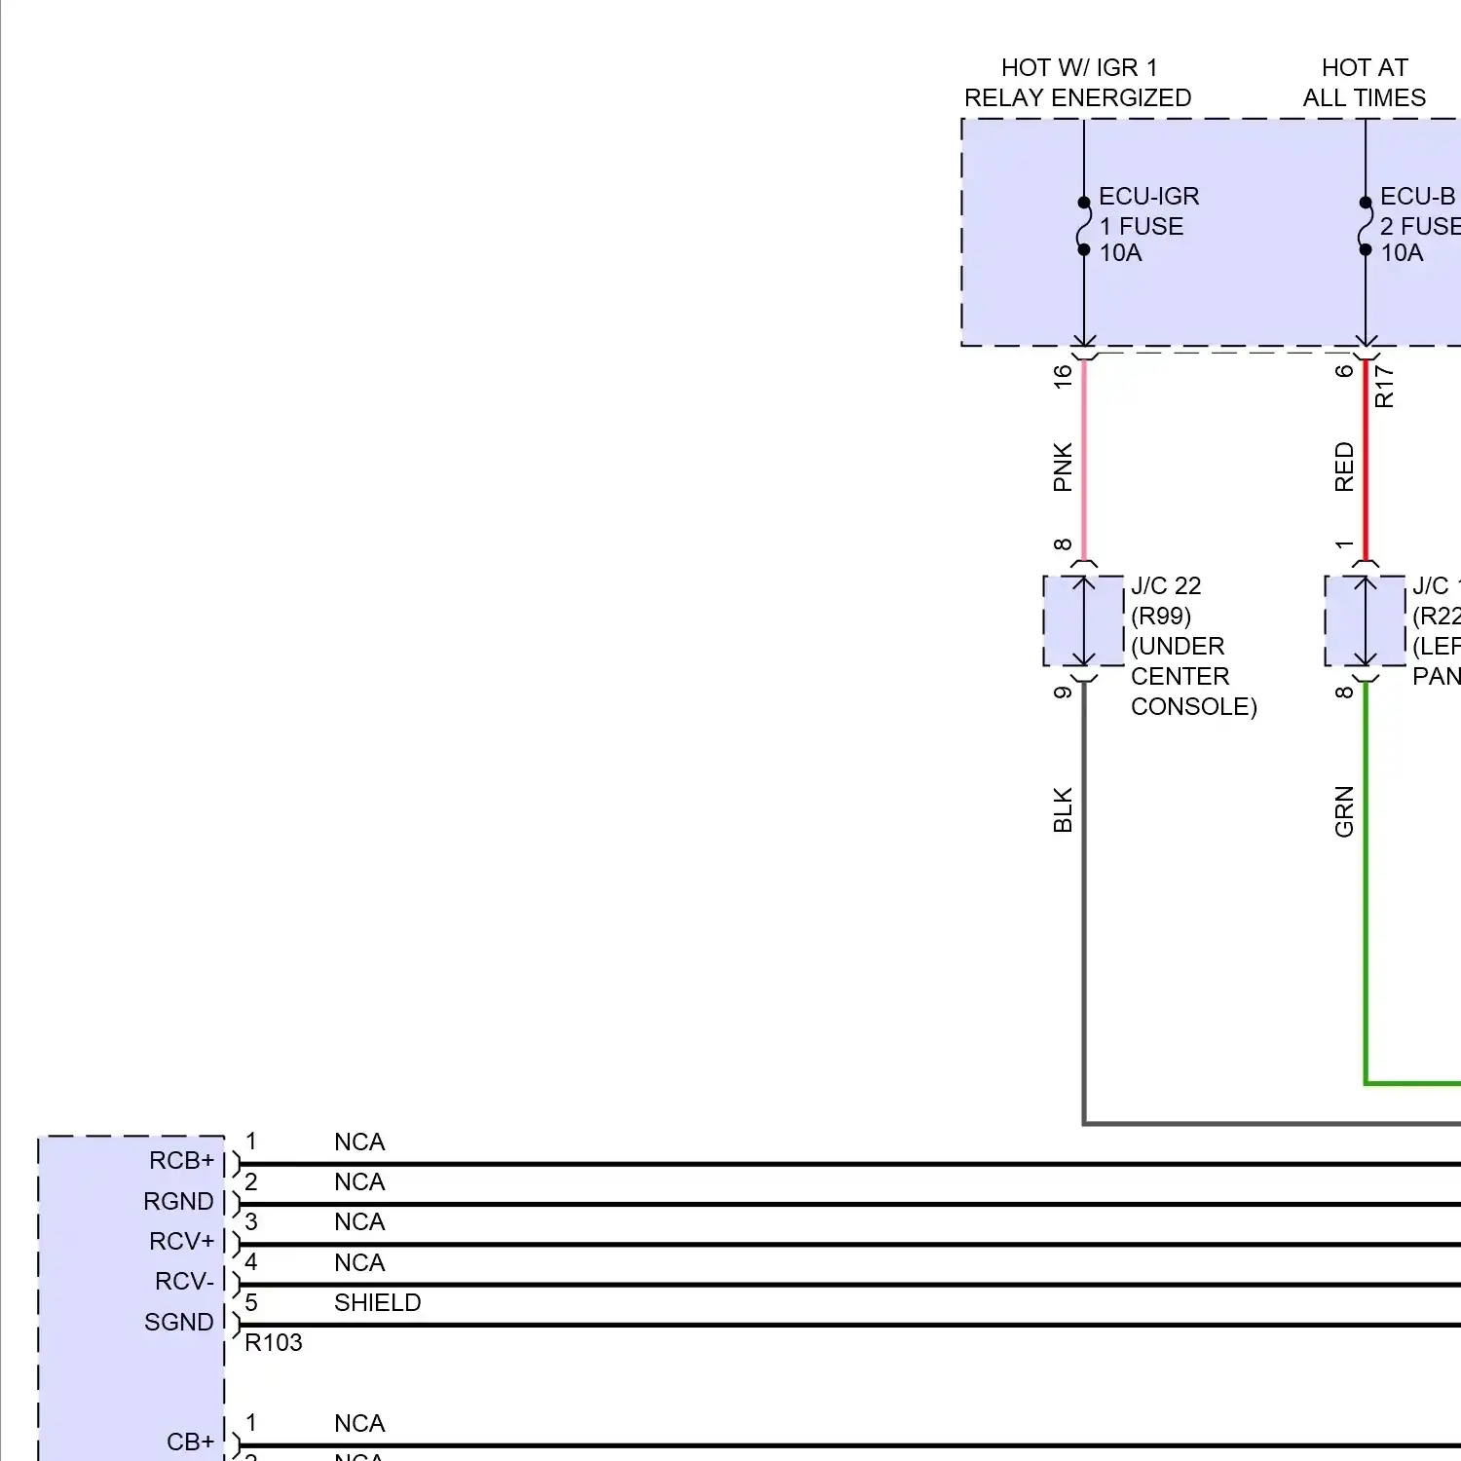Click pin 8 on the green wire
The width and height of the screenshot is (1461, 1461).
click(x=1344, y=693)
